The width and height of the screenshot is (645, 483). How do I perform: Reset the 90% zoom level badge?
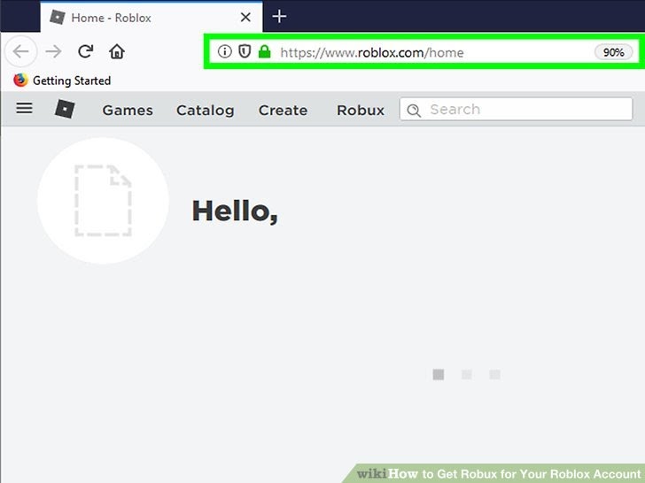click(613, 52)
